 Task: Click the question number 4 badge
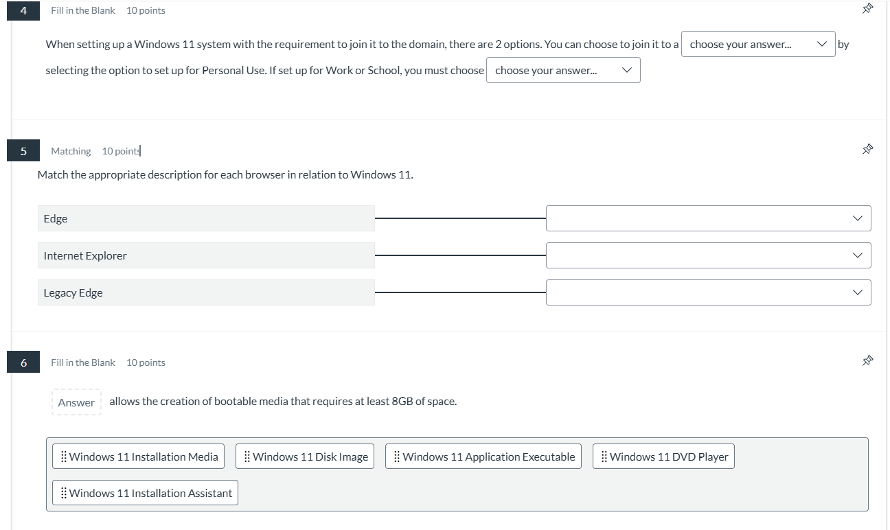point(23,10)
